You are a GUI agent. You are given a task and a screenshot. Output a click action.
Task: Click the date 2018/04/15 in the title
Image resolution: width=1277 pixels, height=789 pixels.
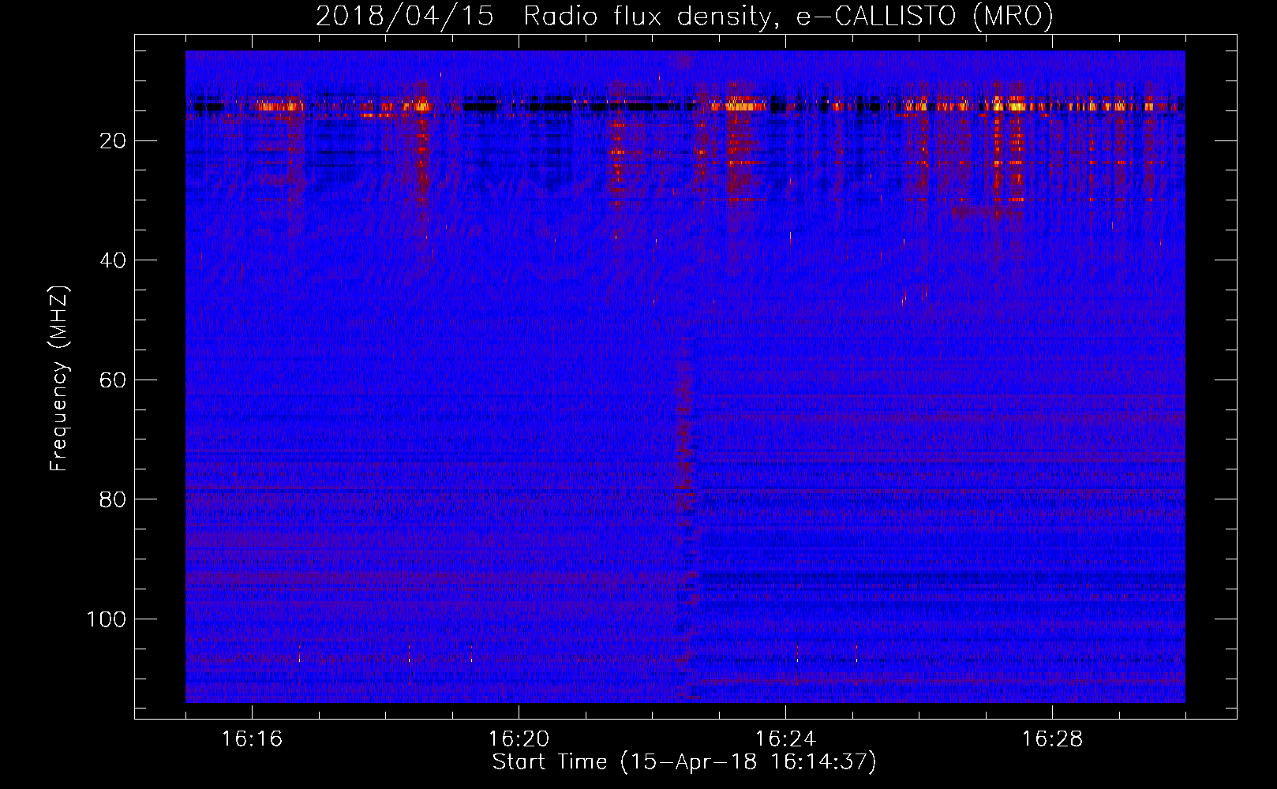coord(405,17)
